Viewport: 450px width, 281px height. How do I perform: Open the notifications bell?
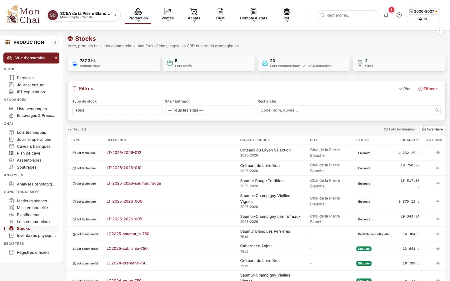pos(386,15)
